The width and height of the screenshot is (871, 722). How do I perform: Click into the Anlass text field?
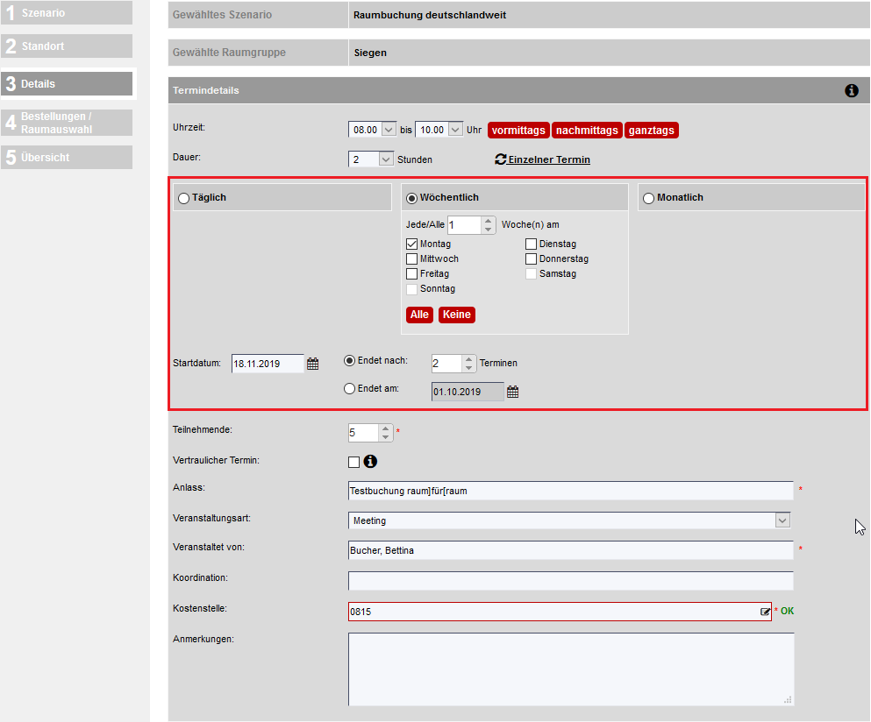pyautogui.click(x=570, y=491)
